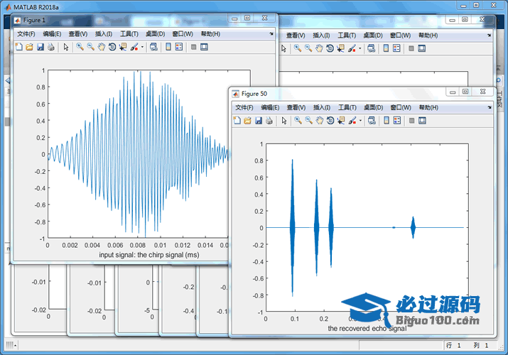The height and width of the screenshot is (355, 508).
Task: Click Zoom In tool in background figure window
Action: (x=298, y=48)
